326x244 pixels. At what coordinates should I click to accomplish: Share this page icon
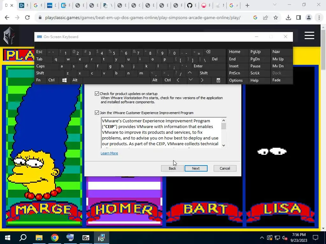(266, 18)
